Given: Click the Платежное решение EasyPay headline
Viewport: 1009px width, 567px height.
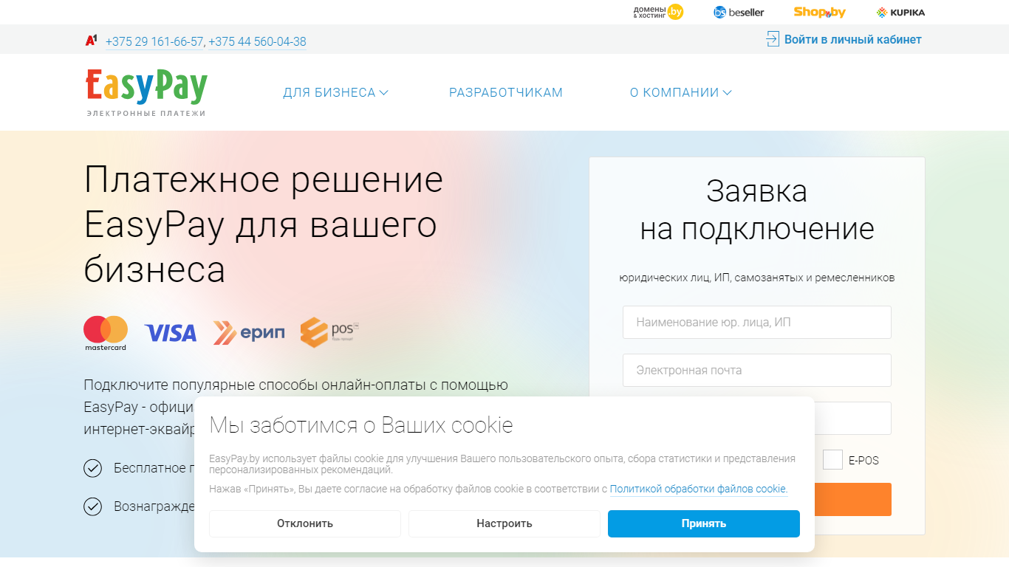Looking at the screenshot, I should [264, 224].
